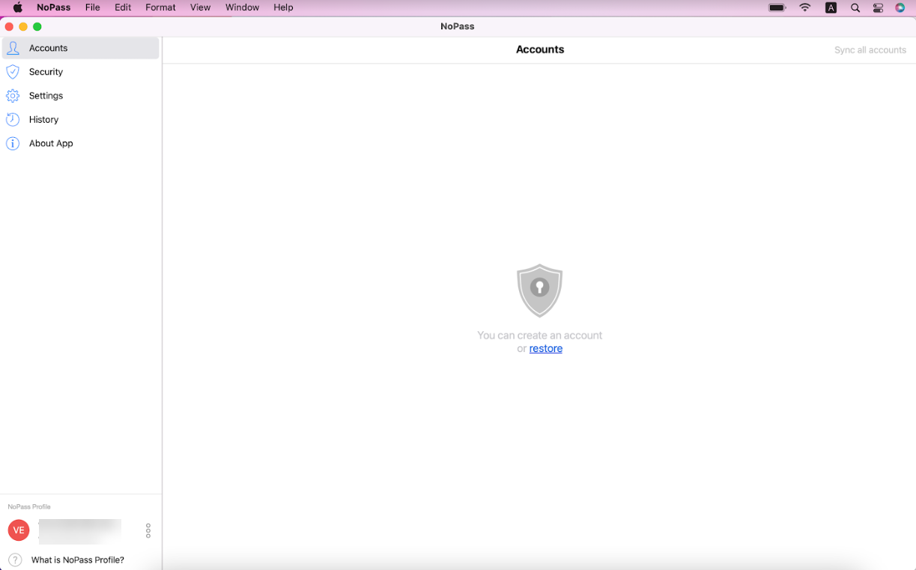The height and width of the screenshot is (570, 916).
Task: Open Settings using the gear icon
Action: [13, 96]
